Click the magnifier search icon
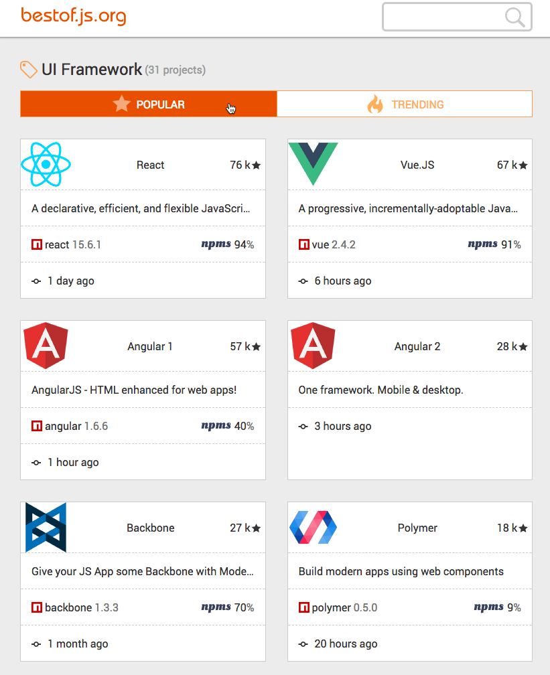The image size is (550, 675). coord(514,17)
